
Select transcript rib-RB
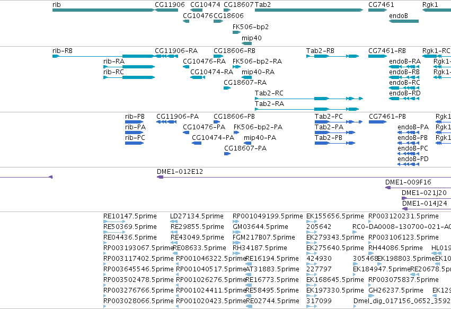click(103, 56)
